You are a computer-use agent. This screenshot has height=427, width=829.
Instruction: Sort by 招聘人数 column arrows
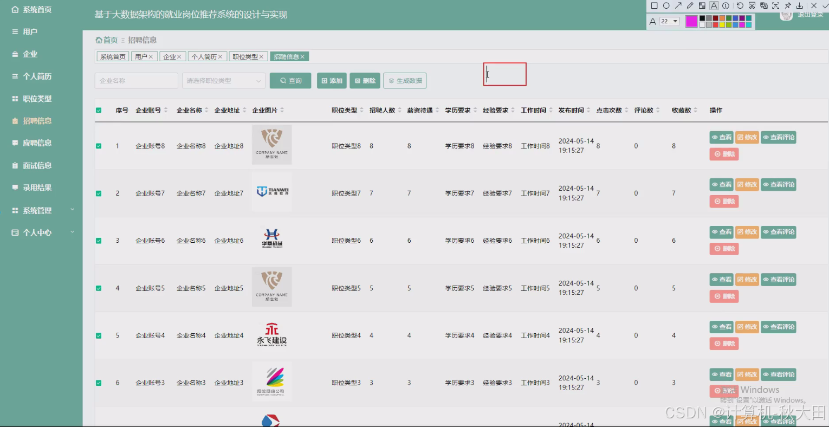400,110
